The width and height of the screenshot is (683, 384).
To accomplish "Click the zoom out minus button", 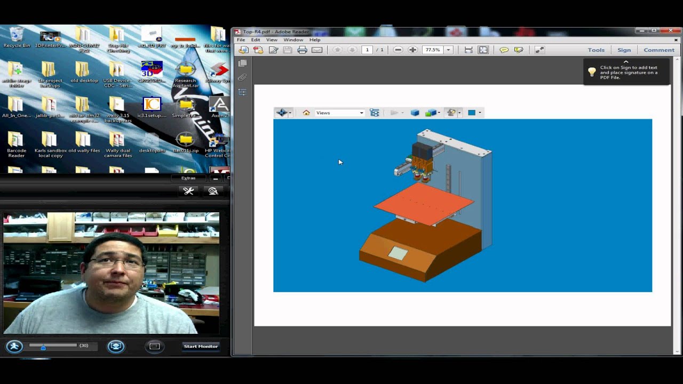I will point(398,50).
